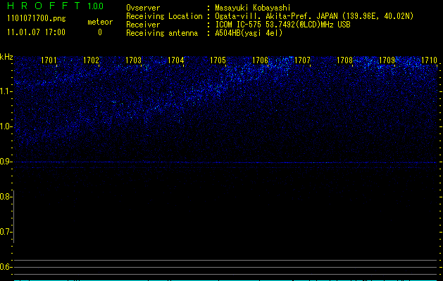Click the A504HB(yagi 4el) antenna text
This screenshot has width=443, height=281.
pyautogui.click(x=249, y=33)
